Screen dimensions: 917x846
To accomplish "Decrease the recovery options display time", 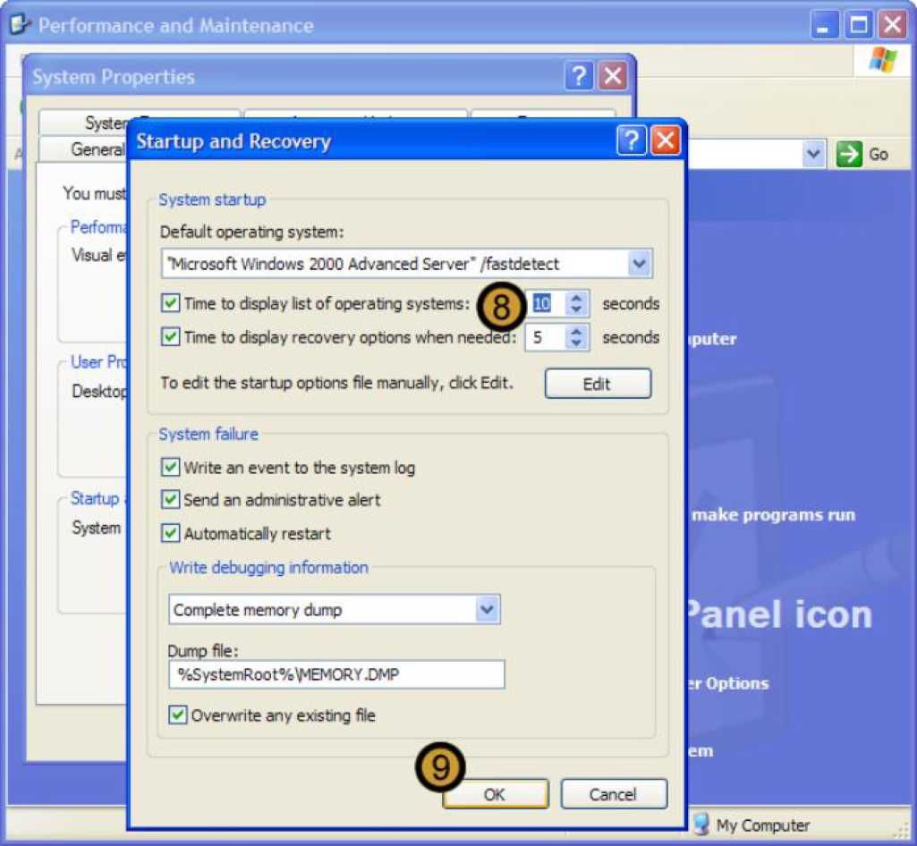I will pos(577,343).
